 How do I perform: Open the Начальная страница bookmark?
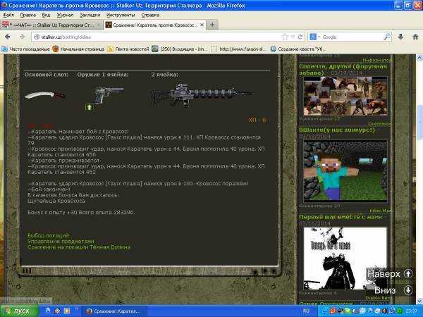point(78,49)
